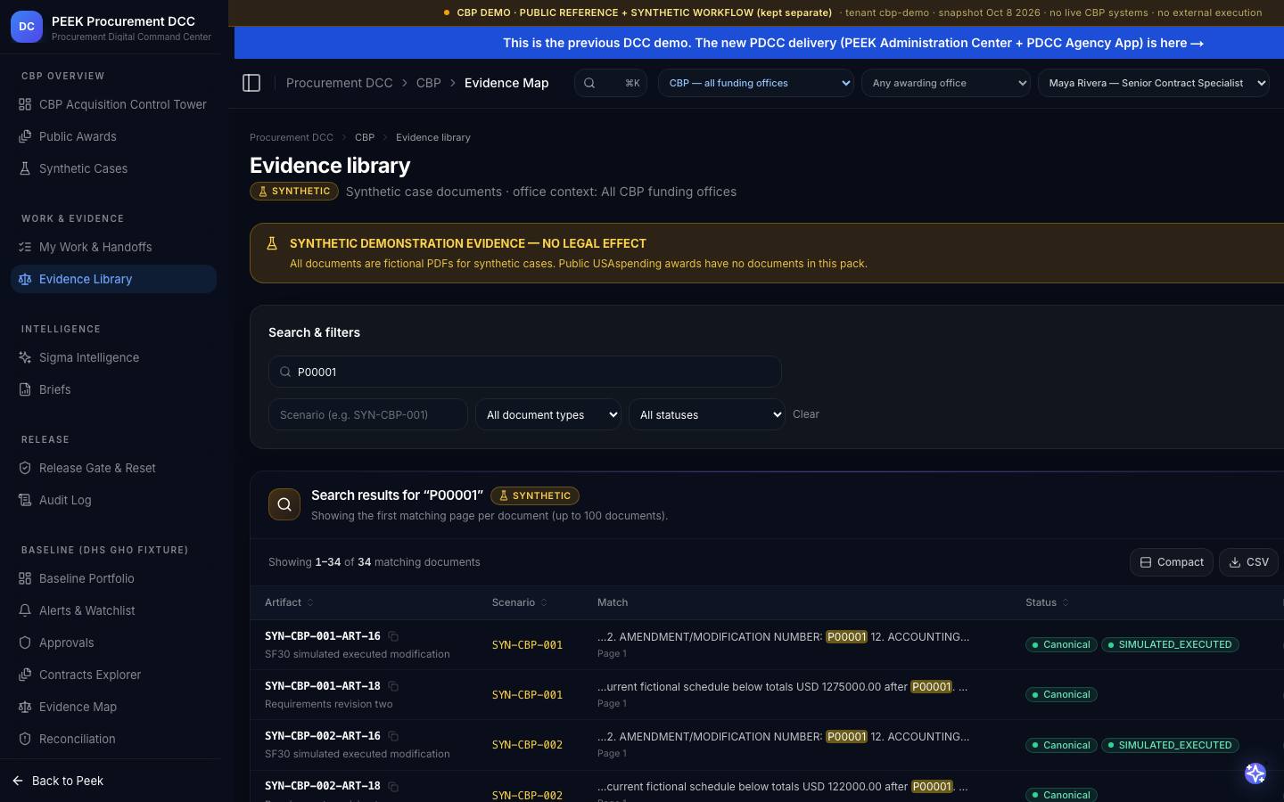
Task: Copy artifact ID SYN-CBP-001-ART-18
Action: tap(393, 686)
